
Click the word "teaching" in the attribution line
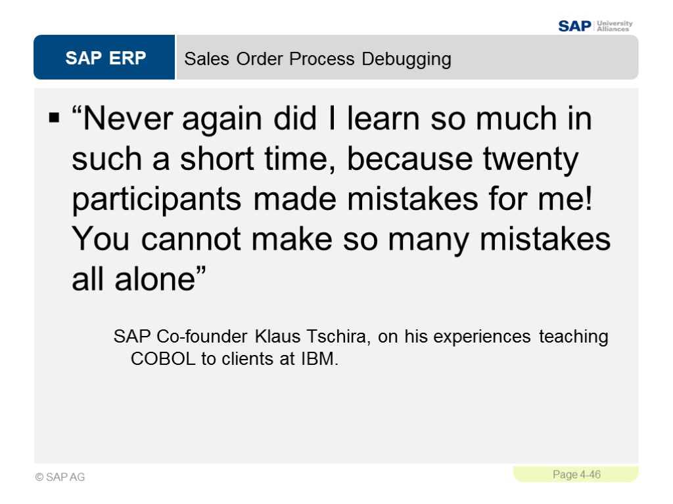tap(573, 337)
